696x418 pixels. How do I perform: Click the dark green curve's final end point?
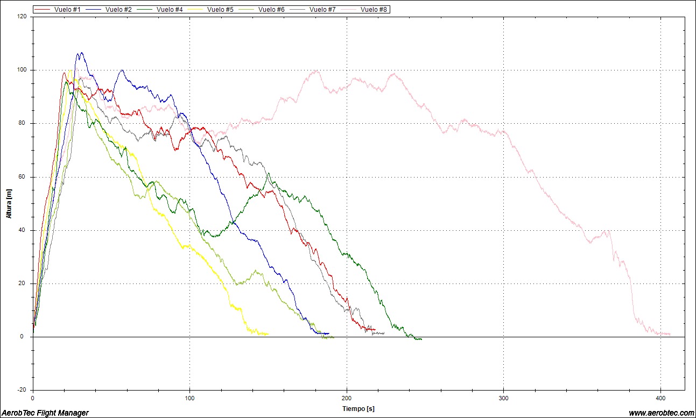[421, 339]
